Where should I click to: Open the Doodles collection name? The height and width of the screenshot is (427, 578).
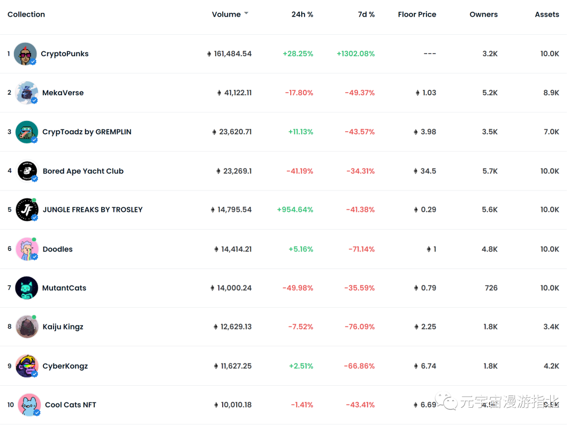[x=57, y=249]
